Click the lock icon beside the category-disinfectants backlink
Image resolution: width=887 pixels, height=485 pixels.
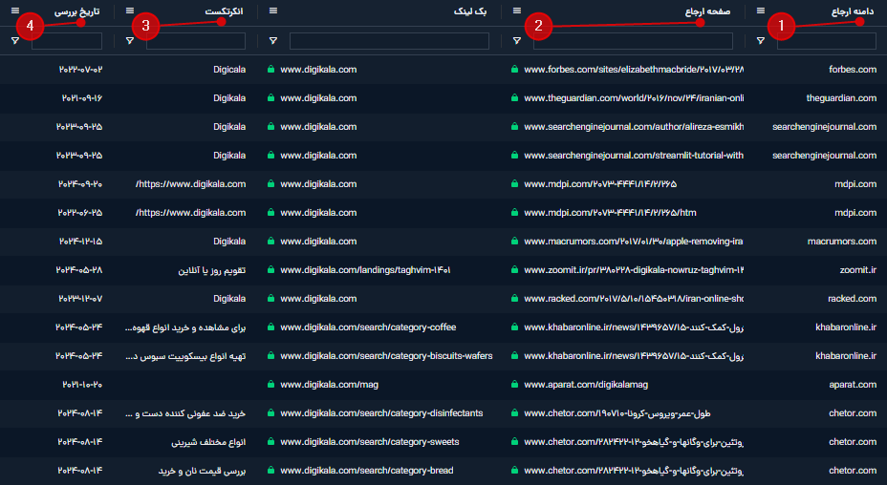[270, 412]
